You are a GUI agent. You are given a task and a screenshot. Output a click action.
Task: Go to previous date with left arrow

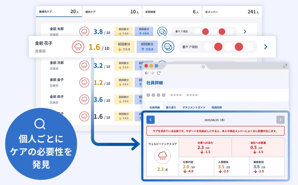(x=151, y=120)
